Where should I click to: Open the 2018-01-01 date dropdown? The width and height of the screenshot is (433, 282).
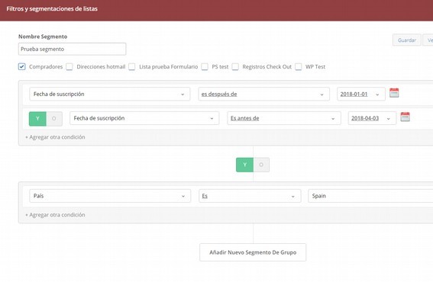point(361,94)
